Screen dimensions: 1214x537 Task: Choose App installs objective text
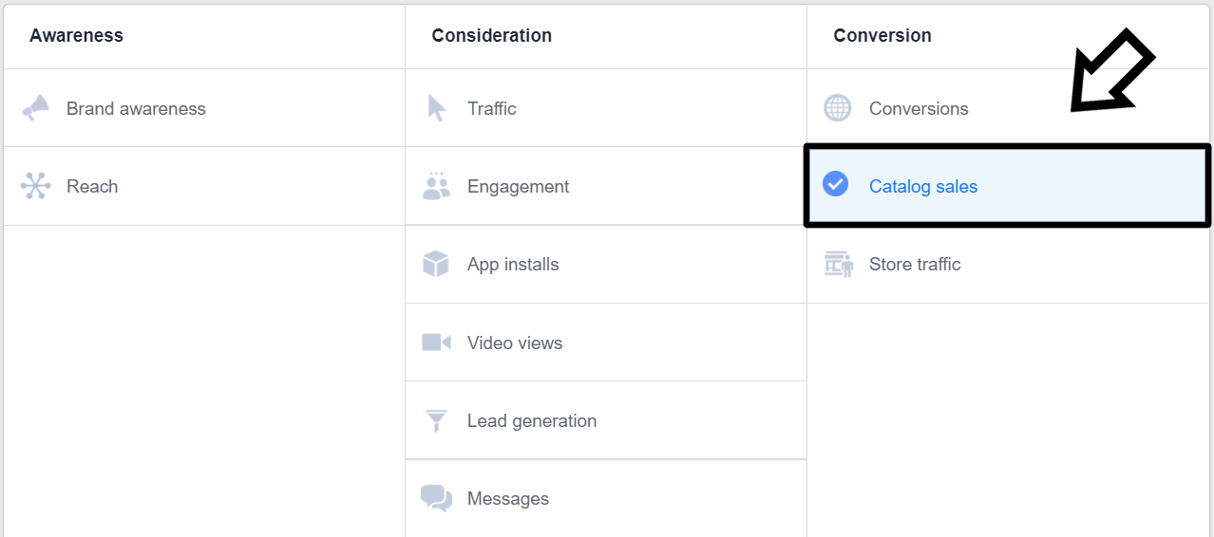pos(513,265)
